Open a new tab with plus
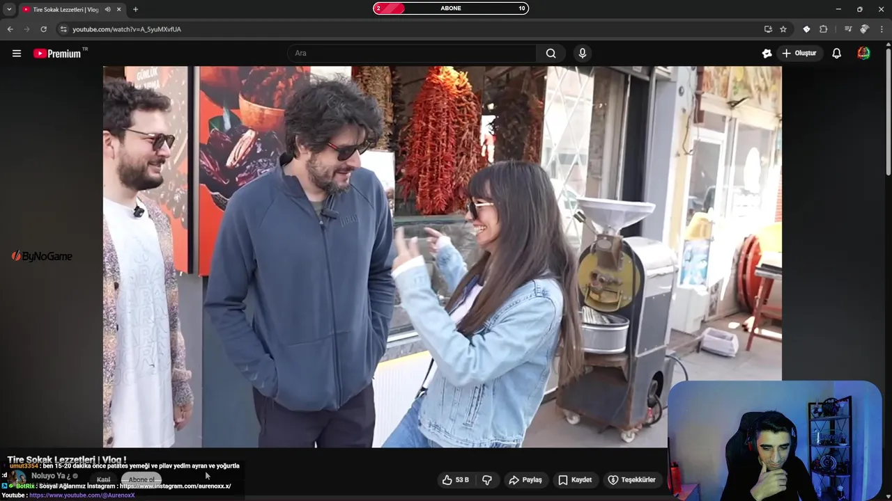Image resolution: width=892 pixels, height=501 pixels. click(135, 10)
